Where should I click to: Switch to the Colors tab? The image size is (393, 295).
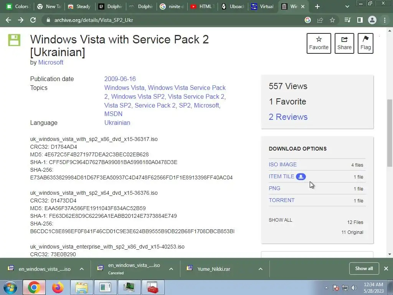18,7
